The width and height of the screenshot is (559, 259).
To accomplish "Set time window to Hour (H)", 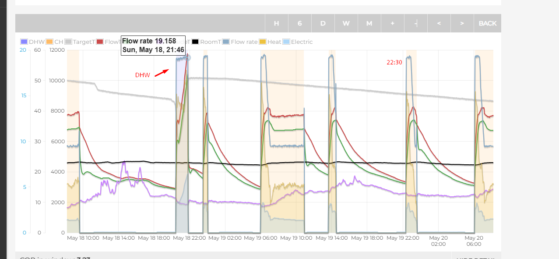I will point(276,23).
